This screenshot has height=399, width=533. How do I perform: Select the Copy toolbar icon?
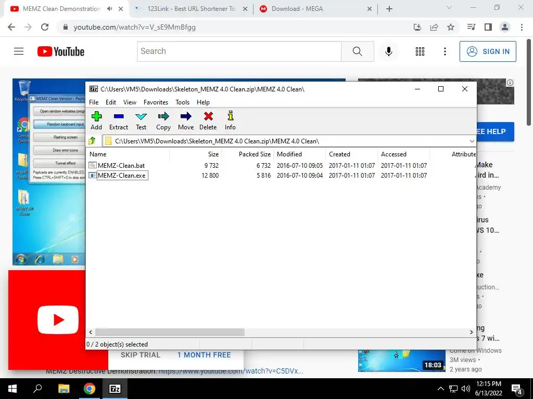point(163,121)
